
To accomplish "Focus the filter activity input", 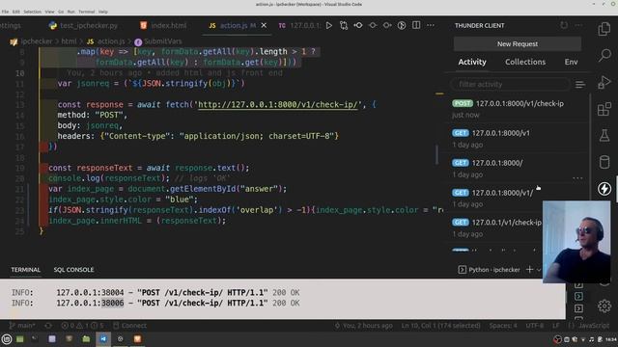I will 511,84.
